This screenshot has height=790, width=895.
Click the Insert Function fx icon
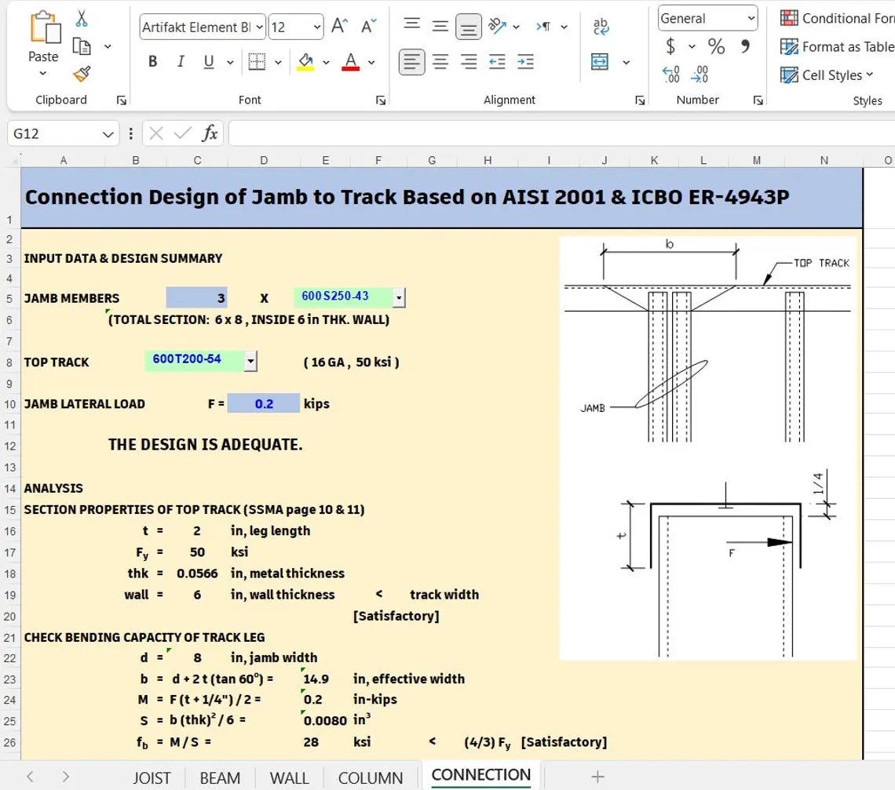coord(210,133)
